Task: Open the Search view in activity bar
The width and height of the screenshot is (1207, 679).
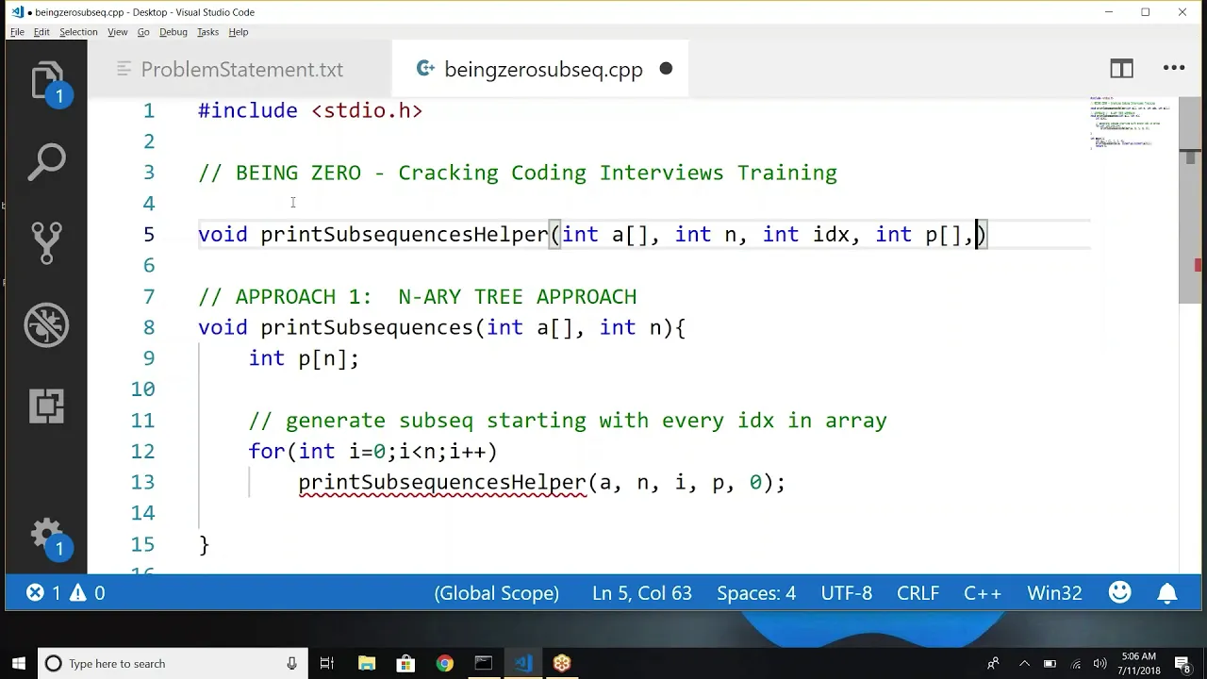Action: (47, 162)
